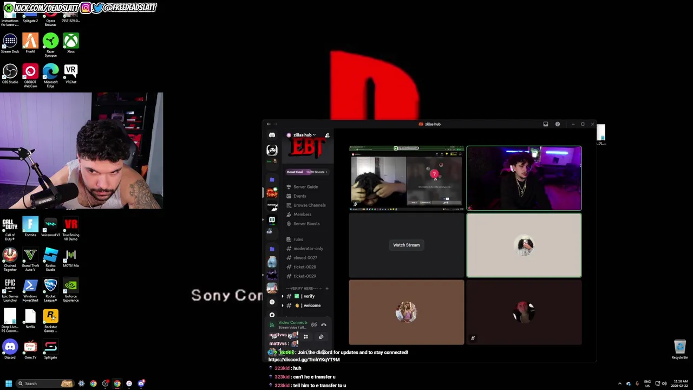Open Microsoft Edge desktop shortcut

pos(50,75)
